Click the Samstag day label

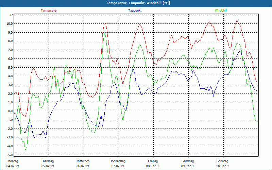(188, 161)
